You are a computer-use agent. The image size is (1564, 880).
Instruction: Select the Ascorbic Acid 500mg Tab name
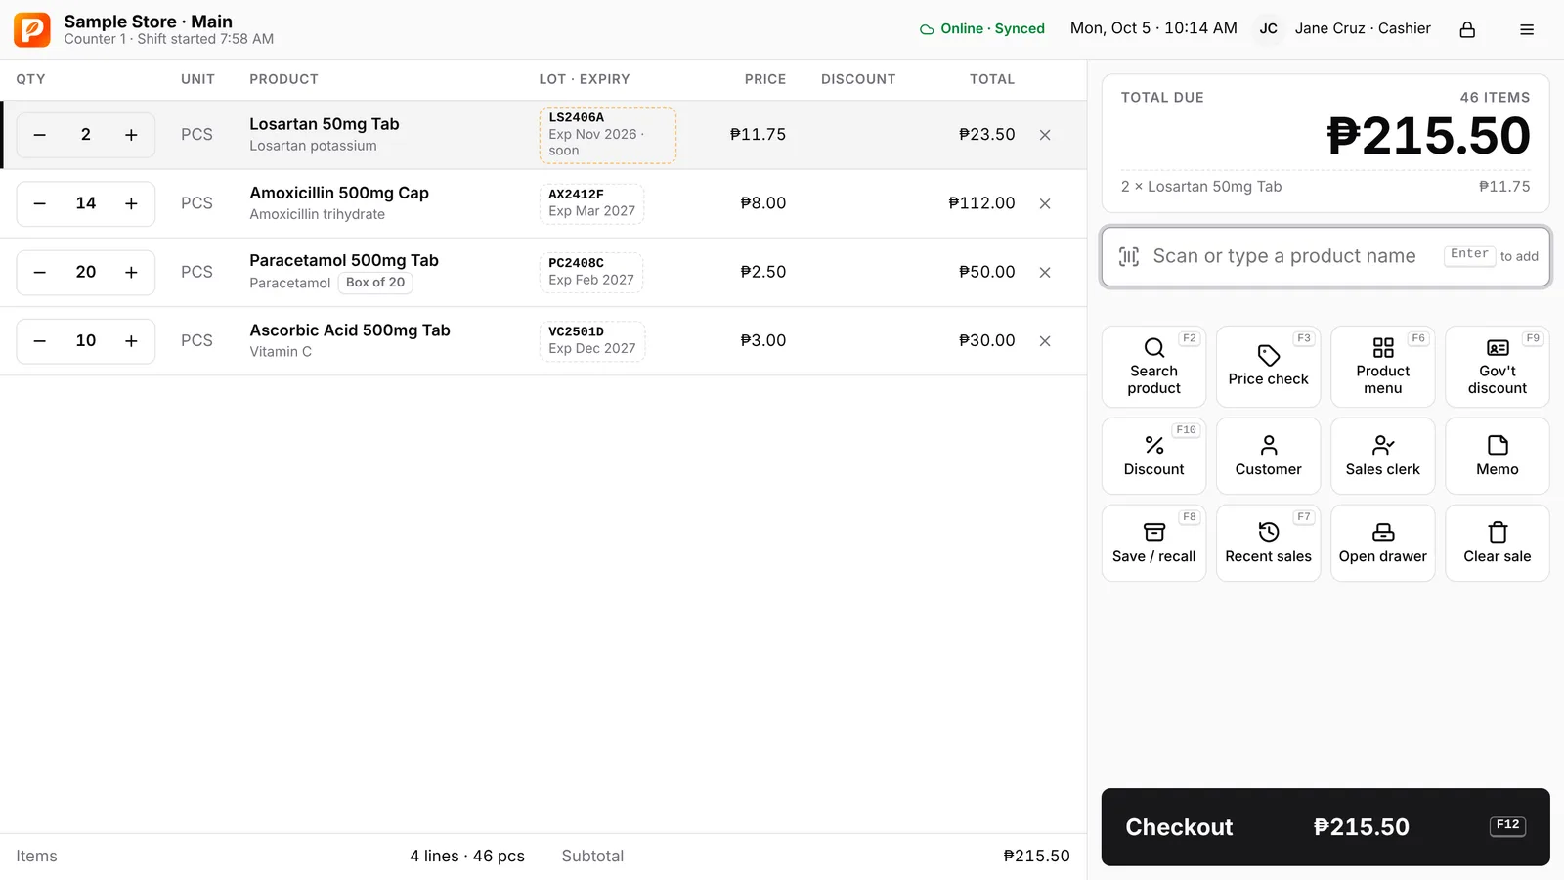(x=350, y=330)
